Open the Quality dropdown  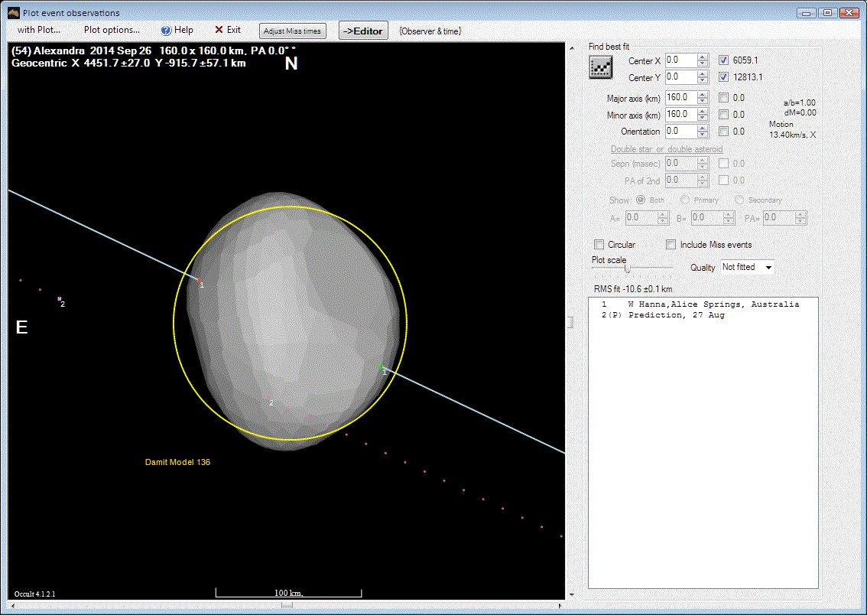point(768,267)
